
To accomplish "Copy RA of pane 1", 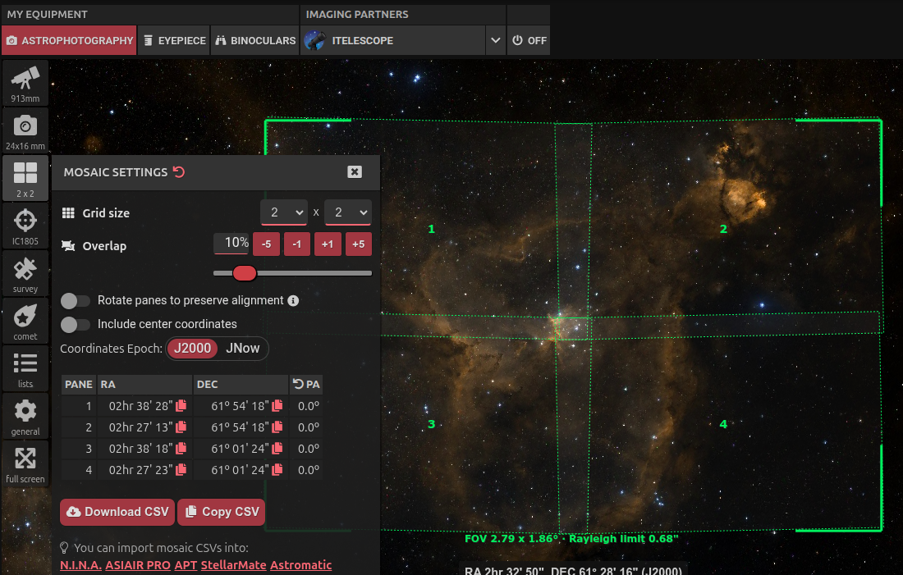I will [x=181, y=406].
